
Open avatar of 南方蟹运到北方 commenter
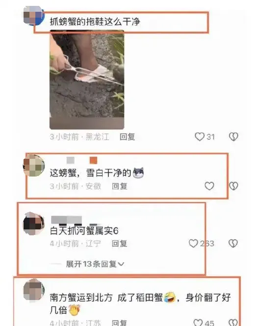pos(33,290)
